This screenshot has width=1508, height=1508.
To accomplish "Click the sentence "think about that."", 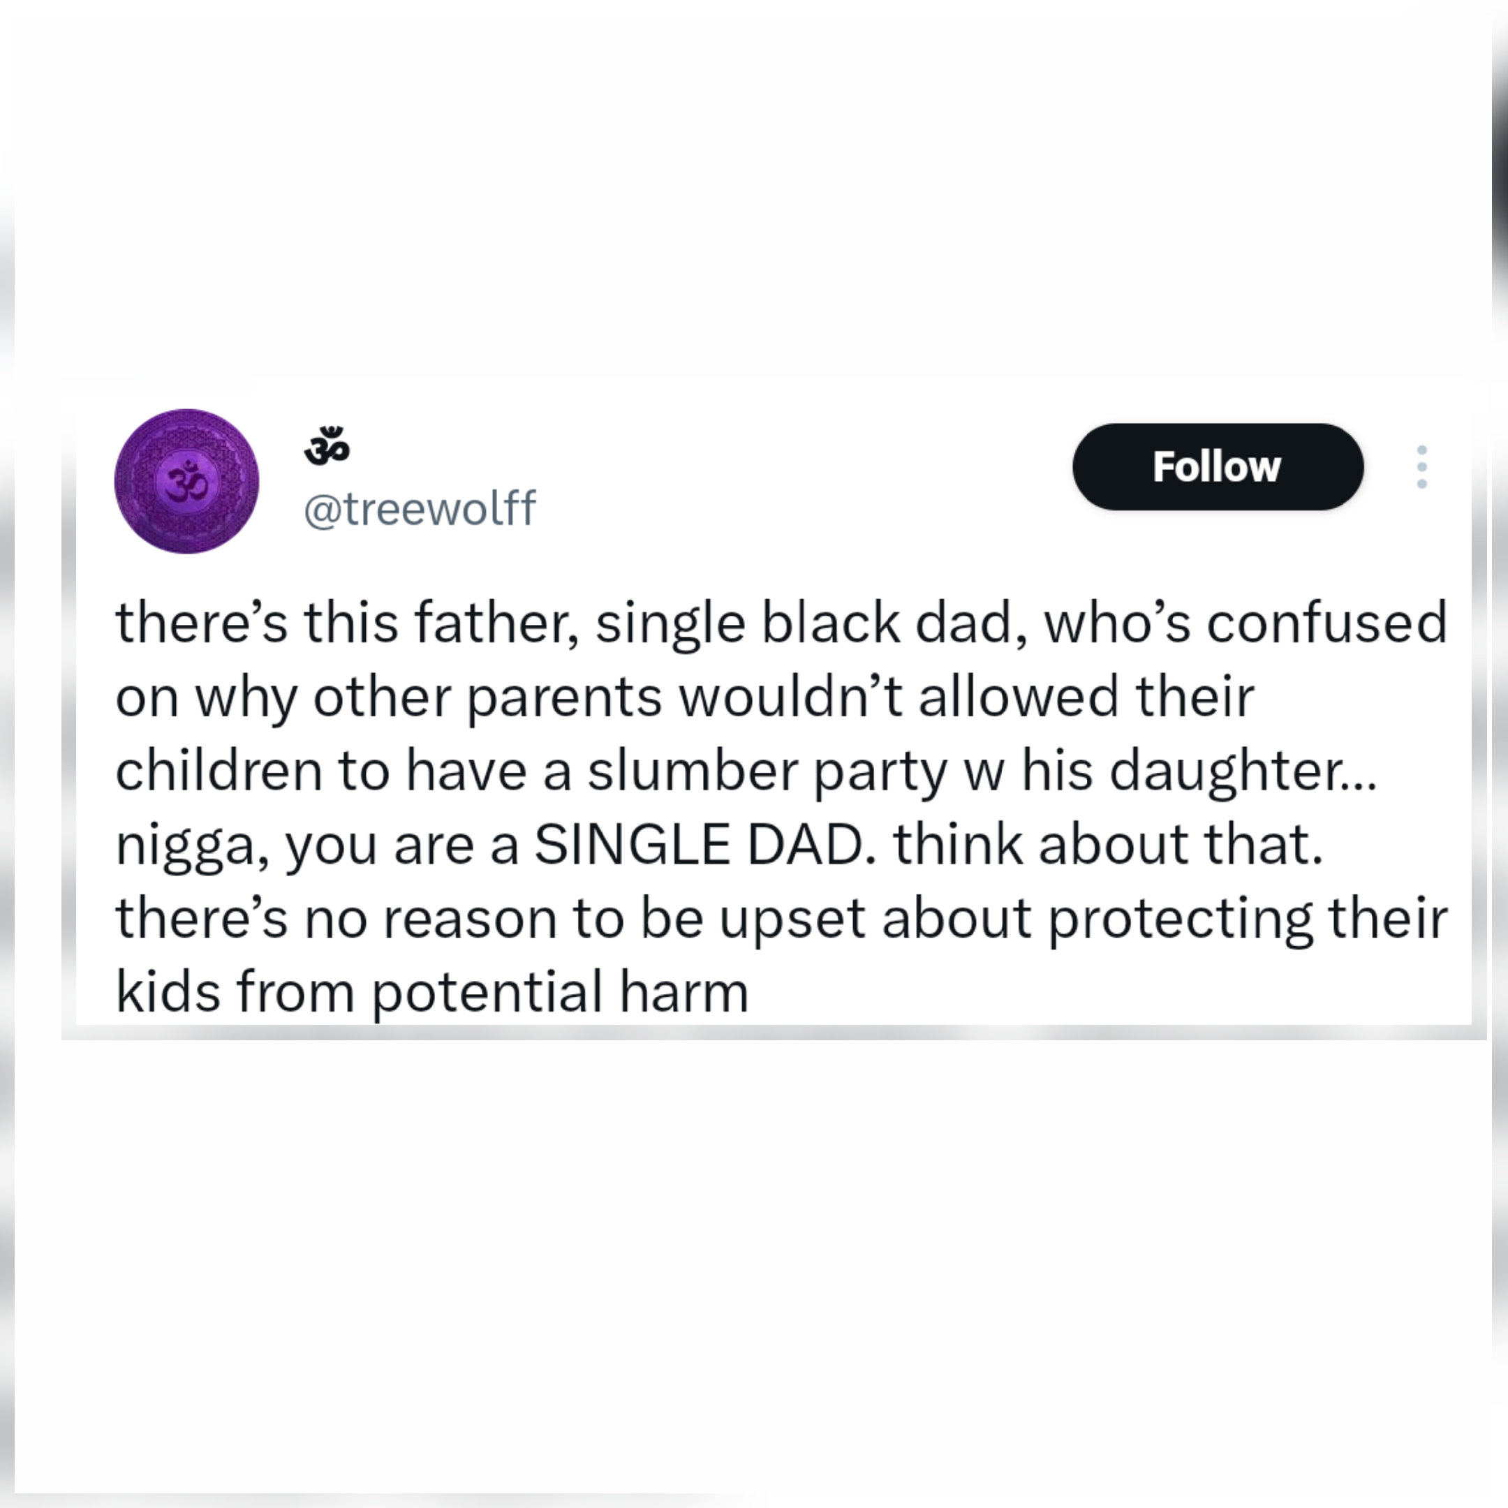I will (1109, 845).
